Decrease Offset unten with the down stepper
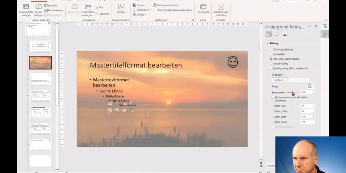The image size is (346, 173). (314, 123)
